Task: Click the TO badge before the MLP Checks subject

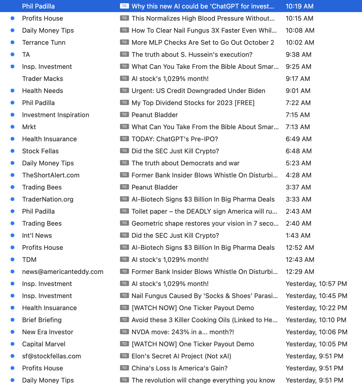Action: [124, 42]
